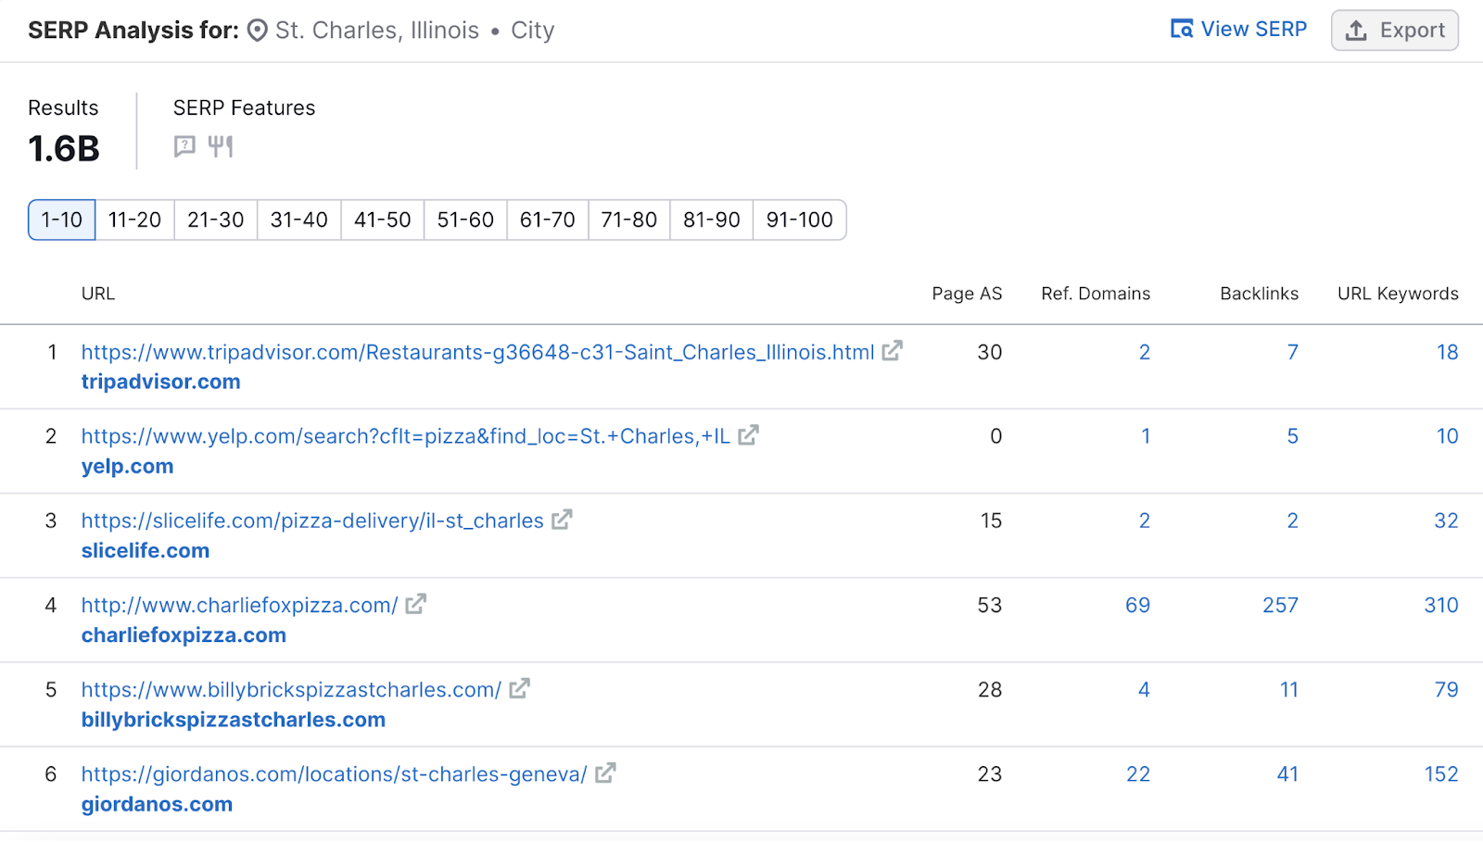Select the 1-10 results tab
1483x842 pixels.
(x=62, y=220)
